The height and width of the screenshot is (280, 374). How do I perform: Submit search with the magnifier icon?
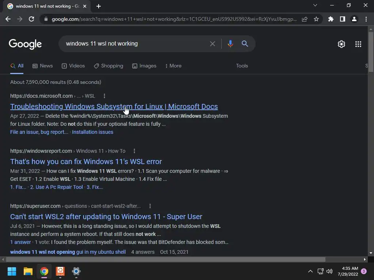coord(245,44)
